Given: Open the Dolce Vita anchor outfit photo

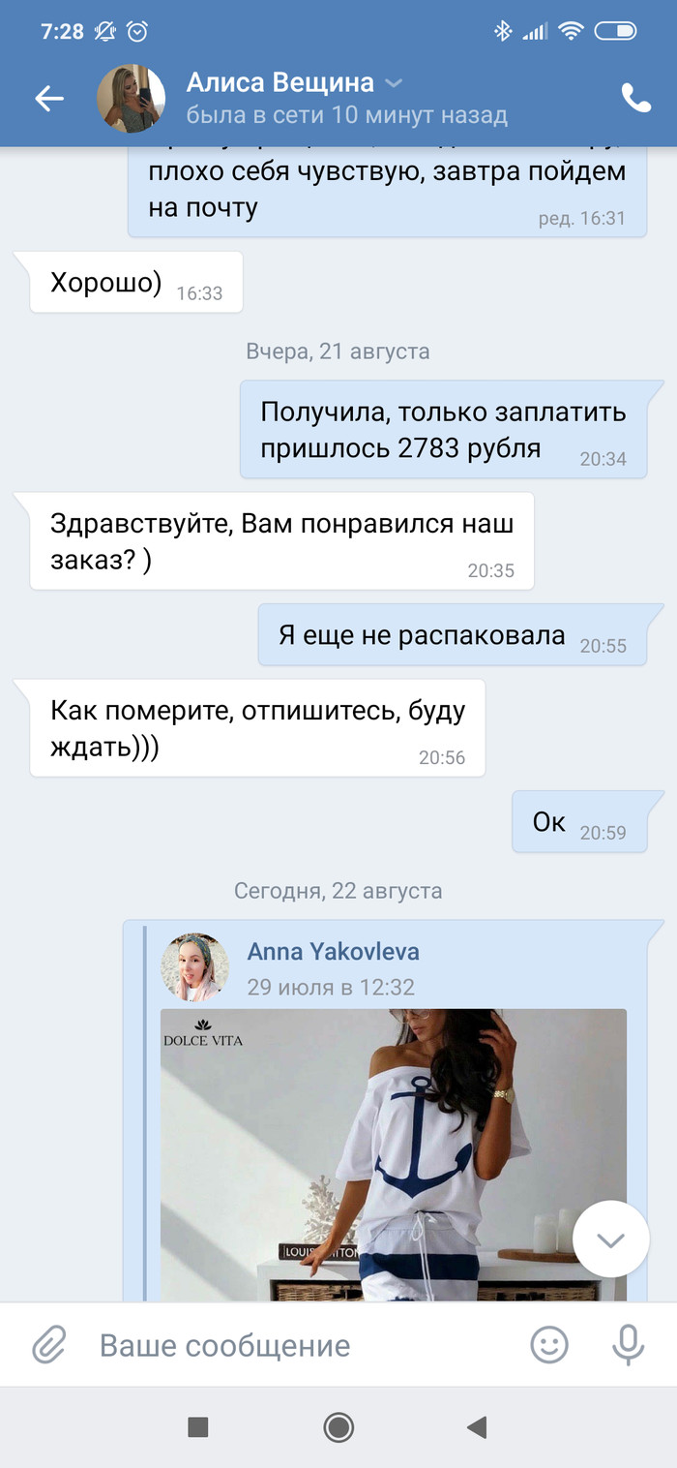Looking at the screenshot, I should pos(393,1154).
